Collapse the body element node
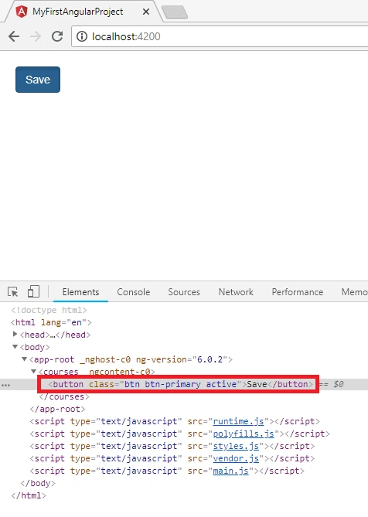Image resolution: width=368 pixels, height=517 pixels. click(15, 347)
